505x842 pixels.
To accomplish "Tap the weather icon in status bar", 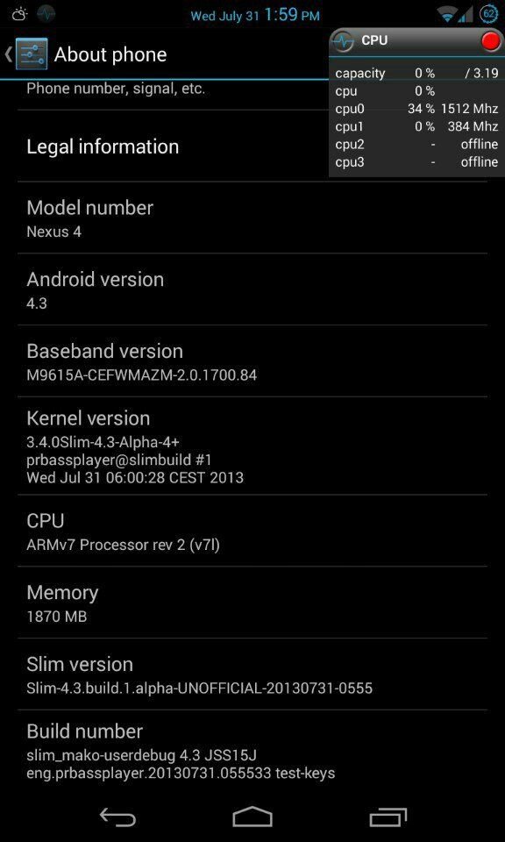I will coord(19,14).
